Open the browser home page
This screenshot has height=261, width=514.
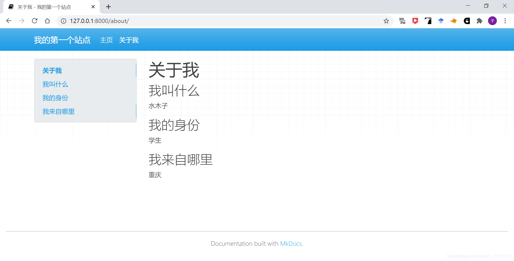point(47,21)
